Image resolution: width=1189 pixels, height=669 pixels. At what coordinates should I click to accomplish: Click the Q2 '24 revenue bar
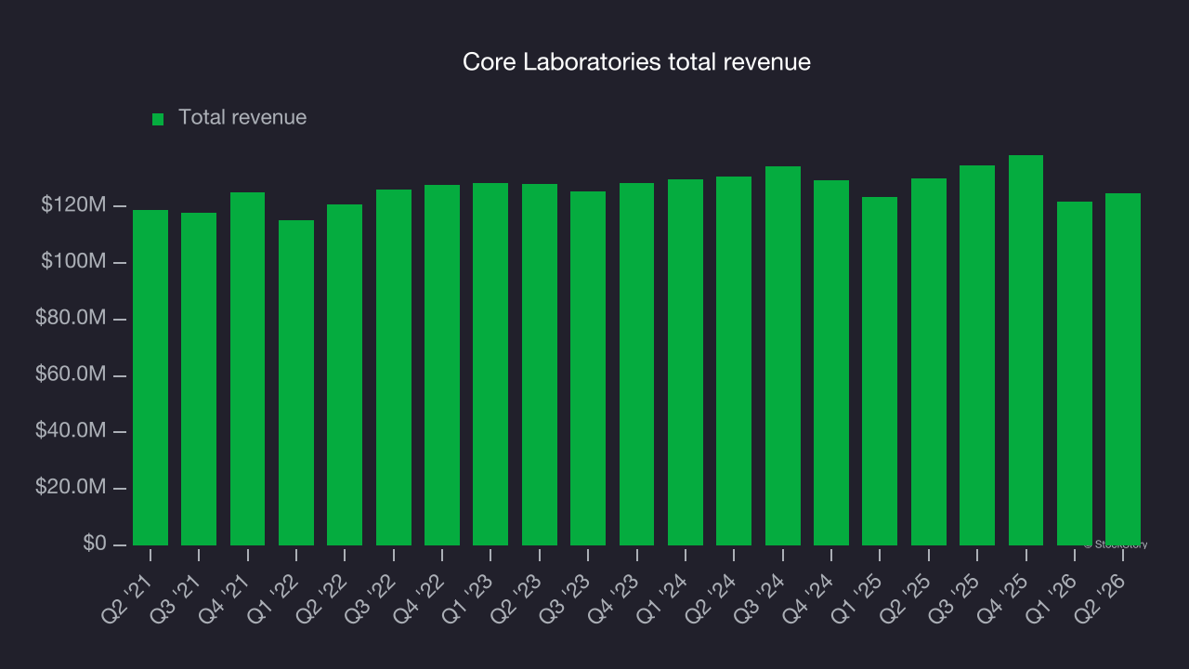point(734,361)
